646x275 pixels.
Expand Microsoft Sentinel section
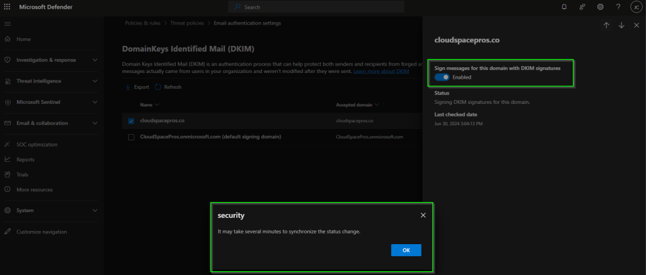(x=95, y=103)
